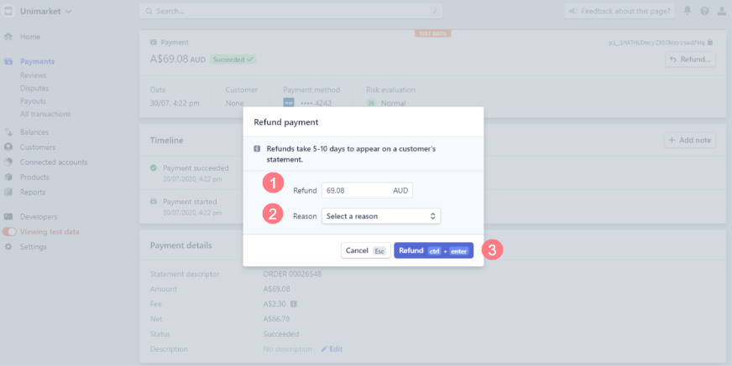Image resolution: width=732 pixels, height=366 pixels.
Task: Click the Add note button
Action: point(689,141)
